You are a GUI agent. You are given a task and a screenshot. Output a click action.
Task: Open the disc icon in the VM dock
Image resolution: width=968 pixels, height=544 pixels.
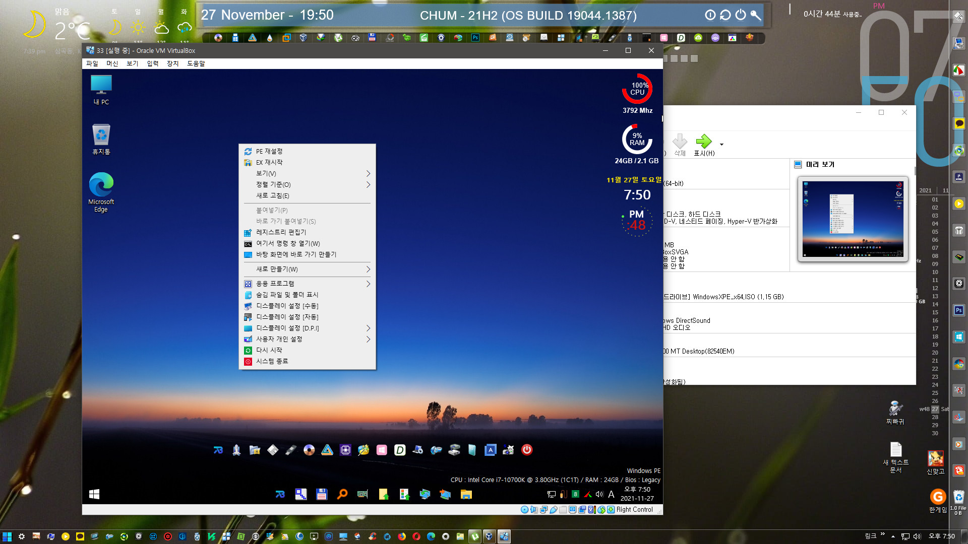(309, 450)
